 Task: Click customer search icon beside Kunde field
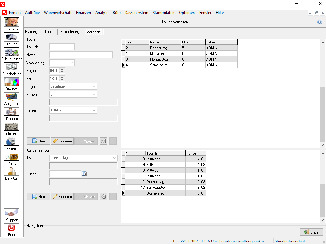click(x=84, y=174)
